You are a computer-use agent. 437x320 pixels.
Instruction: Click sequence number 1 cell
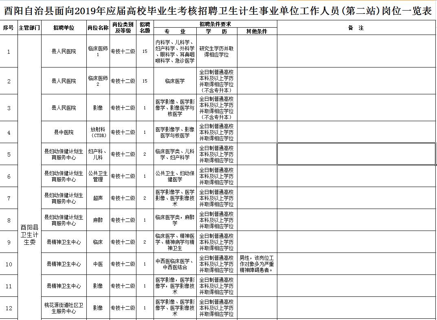9,51
